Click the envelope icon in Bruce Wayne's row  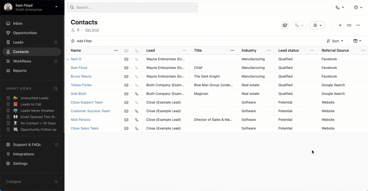(126, 76)
